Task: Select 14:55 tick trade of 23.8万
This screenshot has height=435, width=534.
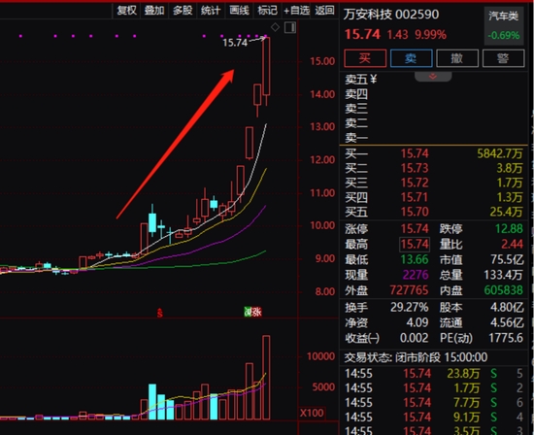Action: pos(433,374)
